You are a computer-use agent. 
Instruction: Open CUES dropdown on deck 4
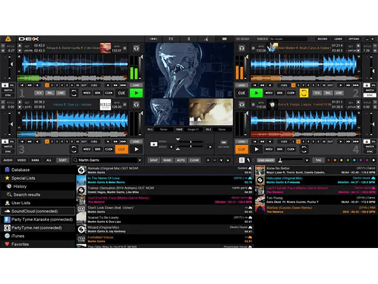click(x=284, y=141)
